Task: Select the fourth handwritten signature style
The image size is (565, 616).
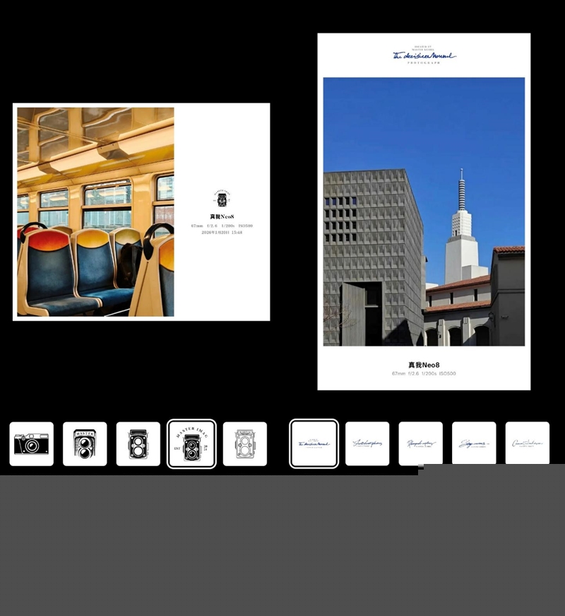Action: tap(474, 444)
